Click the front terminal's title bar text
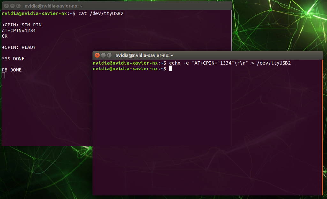This screenshot has width=327, height=199. (x=144, y=55)
